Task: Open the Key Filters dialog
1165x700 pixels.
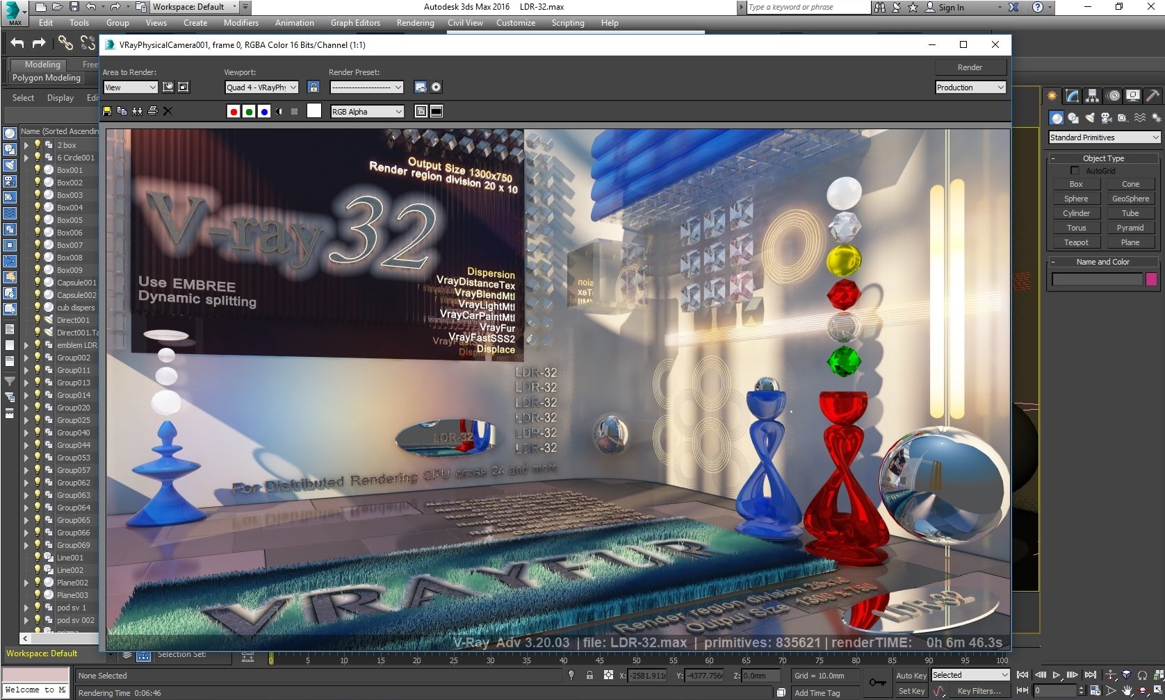Action: [979, 691]
